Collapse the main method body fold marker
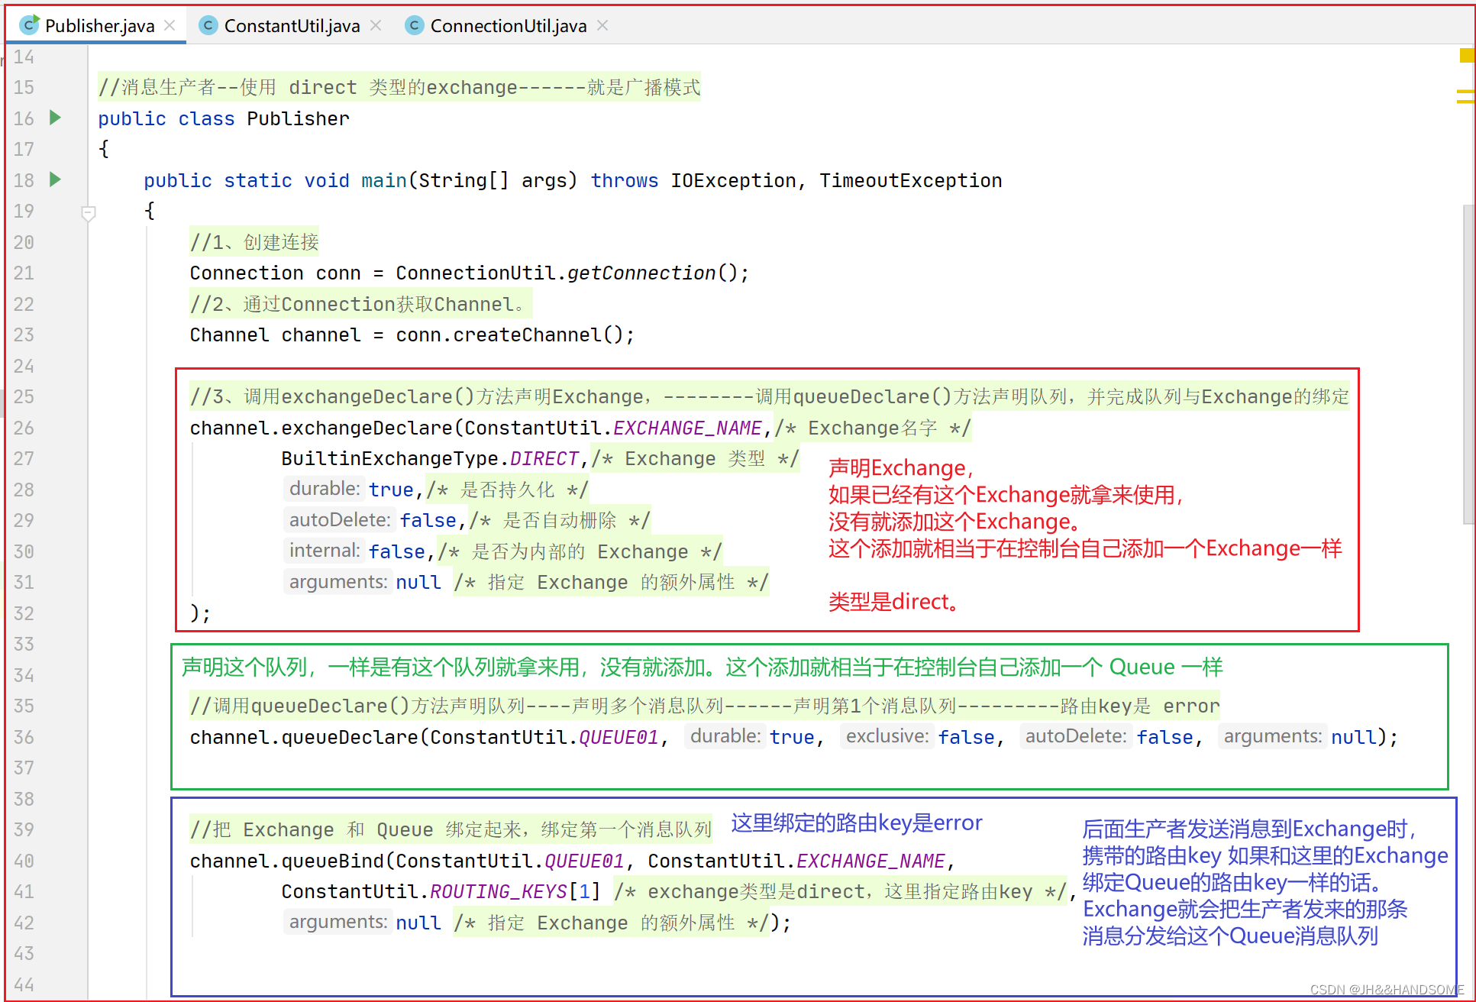Image resolution: width=1476 pixels, height=1002 pixels. click(89, 213)
